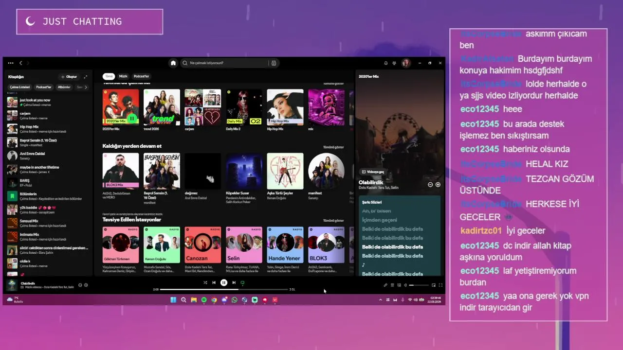Open Anıl Emre Daldal artist in library
This screenshot has width=623, height=350.
click(x=48, y=156)
